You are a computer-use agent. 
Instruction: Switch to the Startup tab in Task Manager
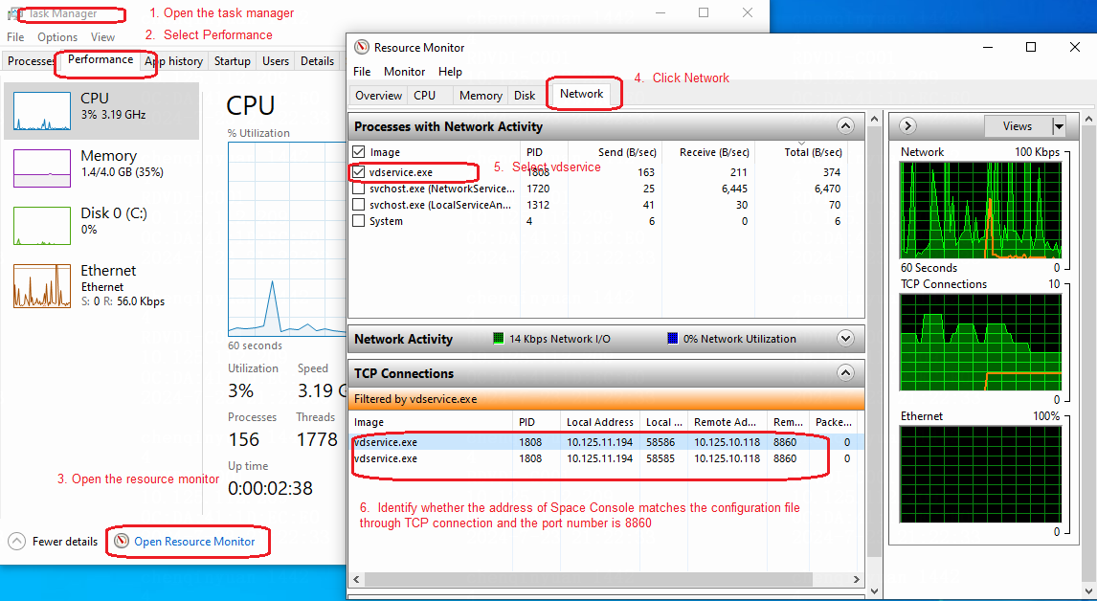[233, 61]
